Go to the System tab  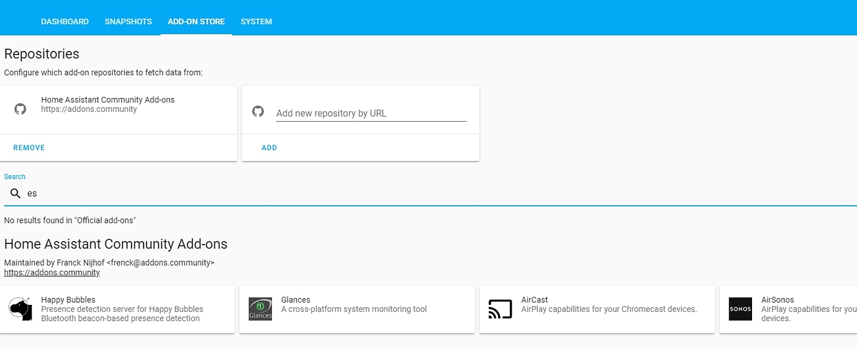256,21
